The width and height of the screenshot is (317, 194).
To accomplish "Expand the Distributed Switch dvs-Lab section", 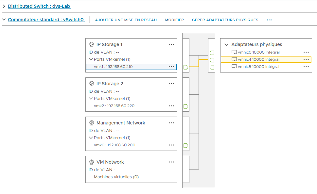I will [4, 6].
